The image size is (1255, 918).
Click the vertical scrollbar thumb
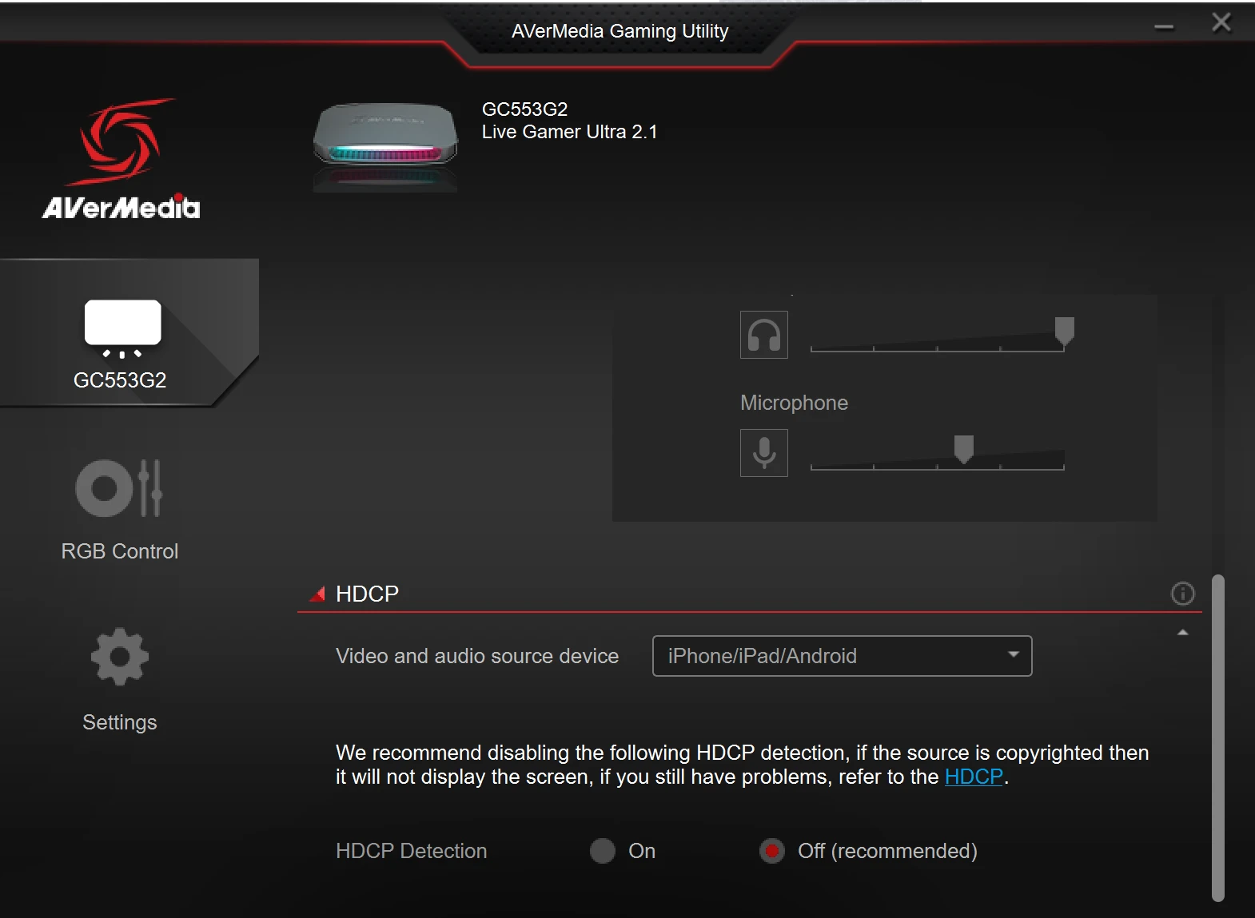pyautogui.click(x=1217, y=735)
